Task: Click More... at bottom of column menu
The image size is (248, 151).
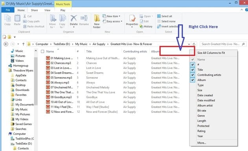Action: pos(202,143)
